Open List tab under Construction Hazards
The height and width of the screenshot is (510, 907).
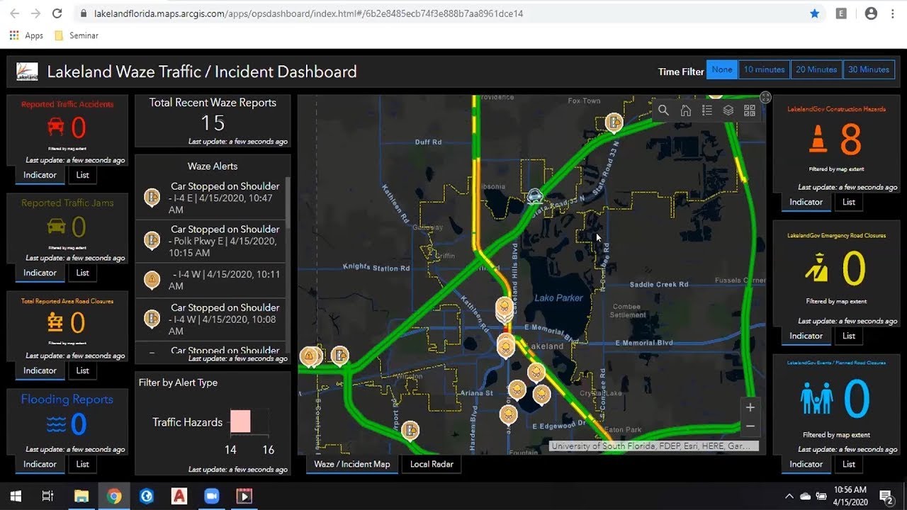(849, 202)
